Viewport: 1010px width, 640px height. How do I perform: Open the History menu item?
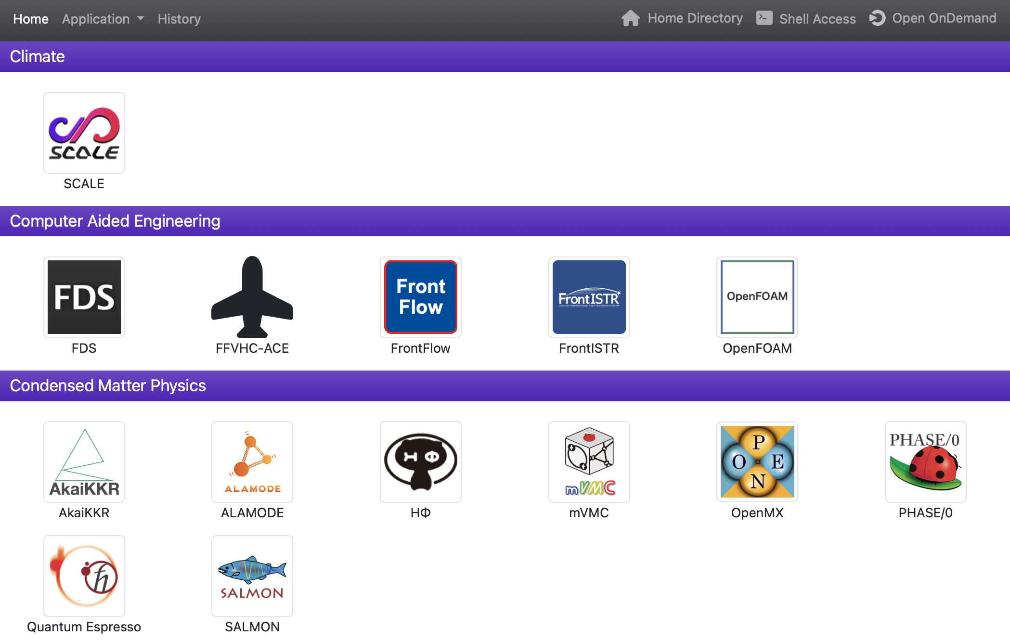coord(179,19)
